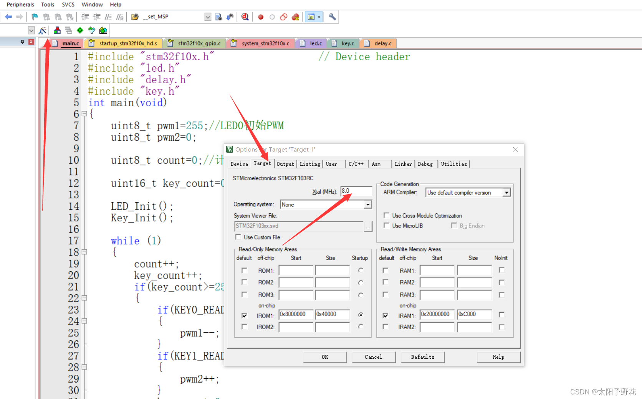Click the Find document search icon
This screenshot has height=399, width=642.
point(218,17)
